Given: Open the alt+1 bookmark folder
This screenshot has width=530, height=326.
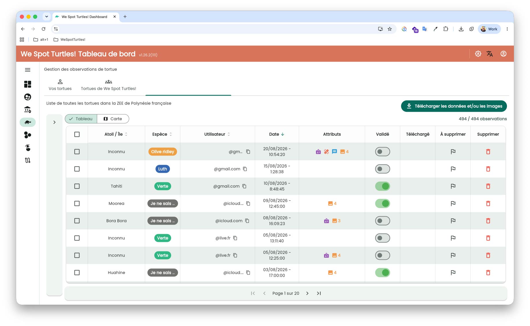Looking at the screenshot, I should pyautogui.click(x=41, y=40).
